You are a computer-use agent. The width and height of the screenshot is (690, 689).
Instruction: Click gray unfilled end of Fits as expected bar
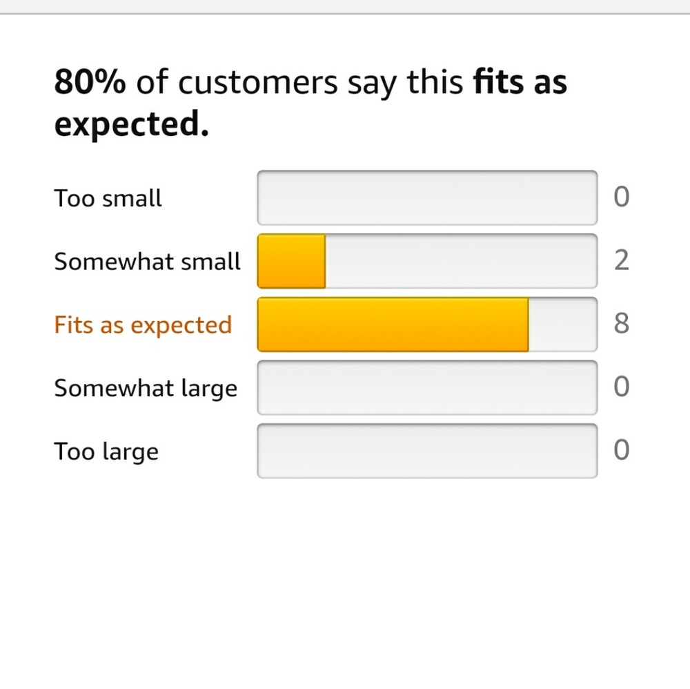(562, 325)
